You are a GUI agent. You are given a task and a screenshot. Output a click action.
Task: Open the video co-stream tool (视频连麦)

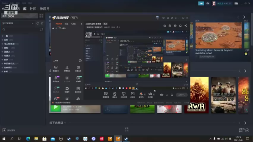pyautogui.click(x=56, y=79)
